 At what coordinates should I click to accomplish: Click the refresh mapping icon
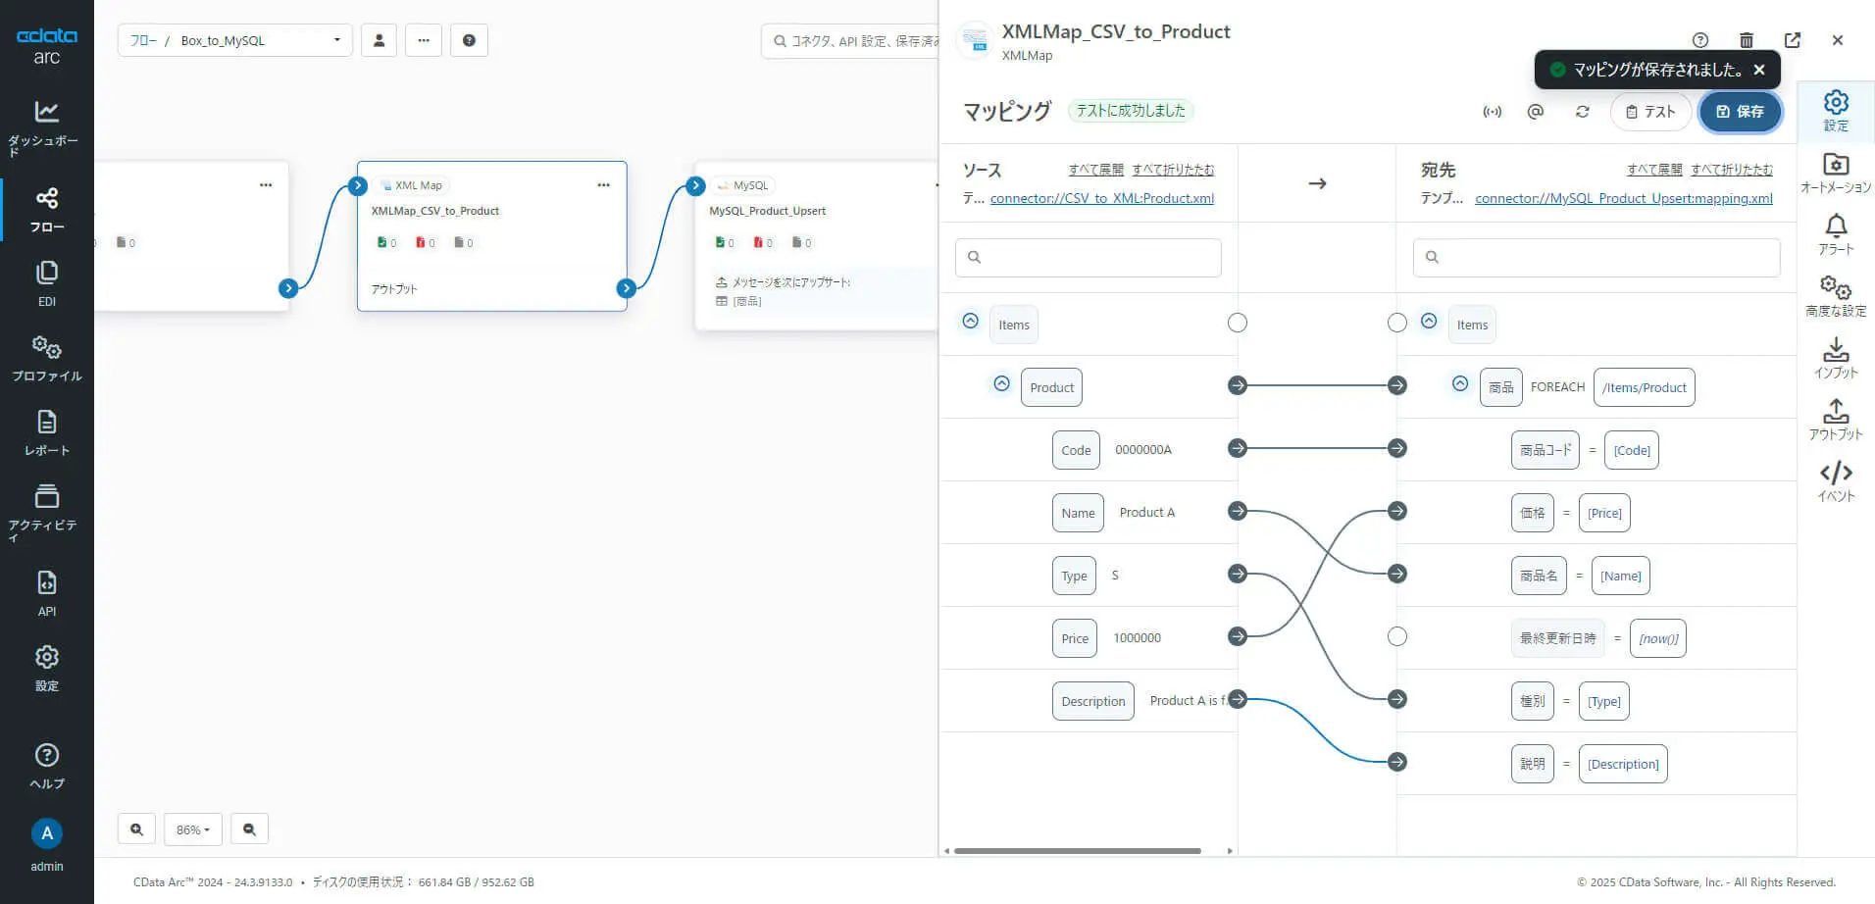[1582, 112]
